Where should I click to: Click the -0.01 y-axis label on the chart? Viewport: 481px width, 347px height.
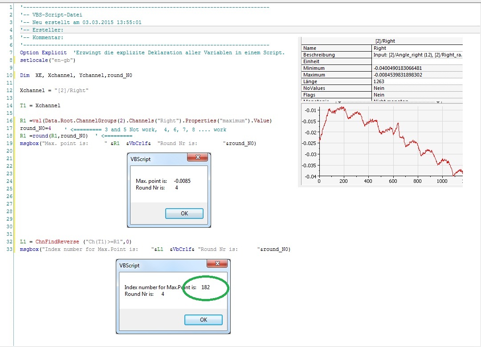310,110
